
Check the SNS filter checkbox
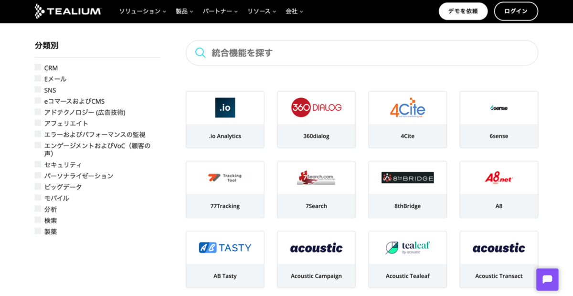tap(38, 90)
